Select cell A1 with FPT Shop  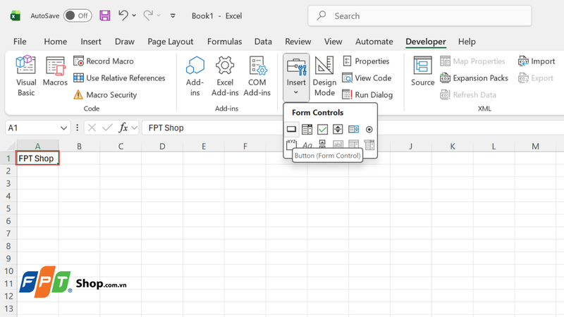coord(37,158)
